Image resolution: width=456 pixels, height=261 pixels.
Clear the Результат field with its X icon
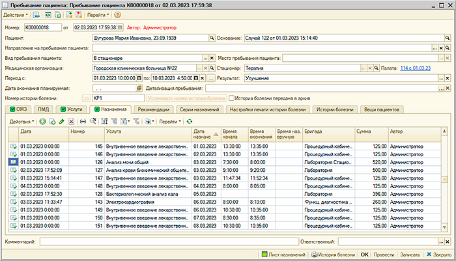click(449, 77)
